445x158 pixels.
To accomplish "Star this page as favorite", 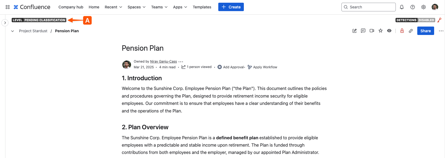I will pyautogui.click(x=381, y=31).
